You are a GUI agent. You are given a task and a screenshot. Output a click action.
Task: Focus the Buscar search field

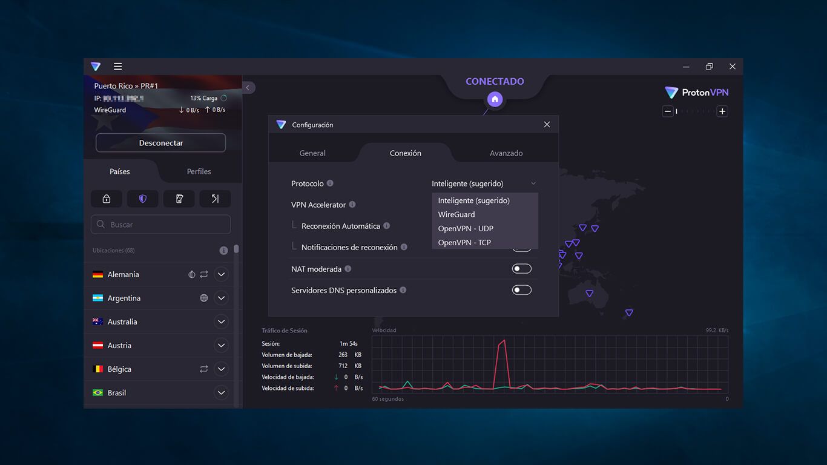coord(161,225)
